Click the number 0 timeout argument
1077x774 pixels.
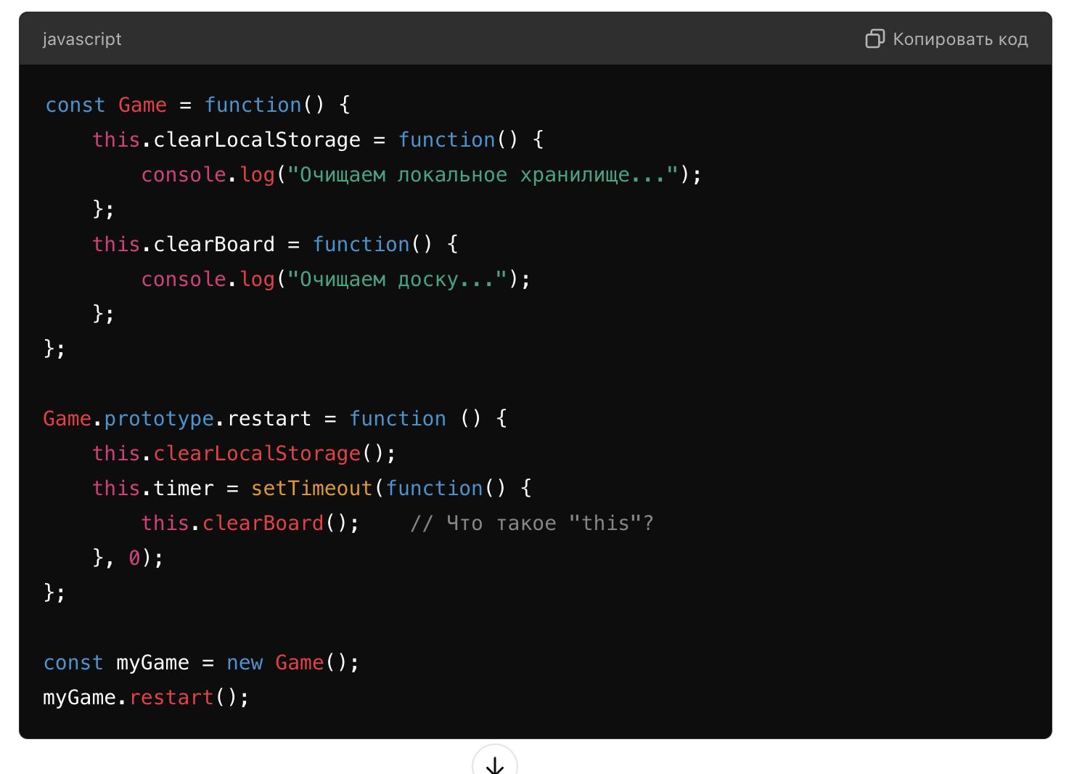point(134,558)
